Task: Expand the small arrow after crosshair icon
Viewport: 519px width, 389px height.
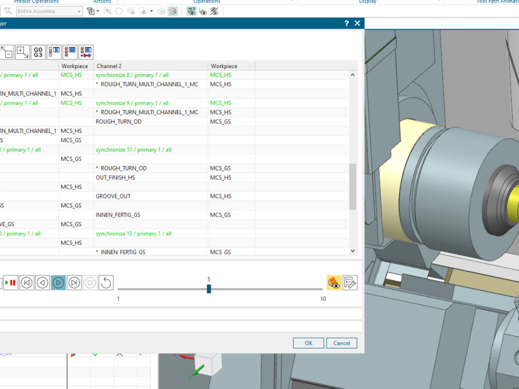Action: click(152, 11)
